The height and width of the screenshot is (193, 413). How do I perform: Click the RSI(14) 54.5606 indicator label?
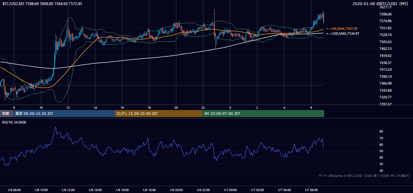pyautogui.click(x=14, y=123)
